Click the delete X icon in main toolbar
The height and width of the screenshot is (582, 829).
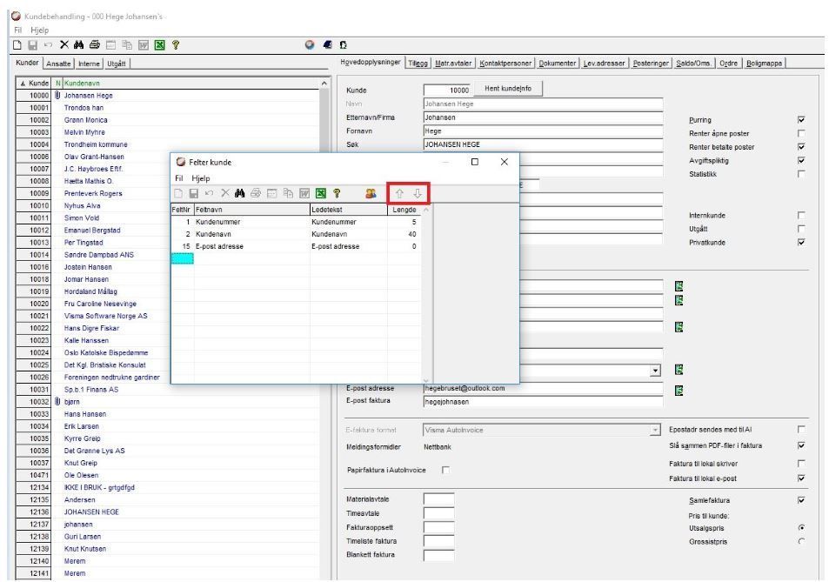click(64, 45)
